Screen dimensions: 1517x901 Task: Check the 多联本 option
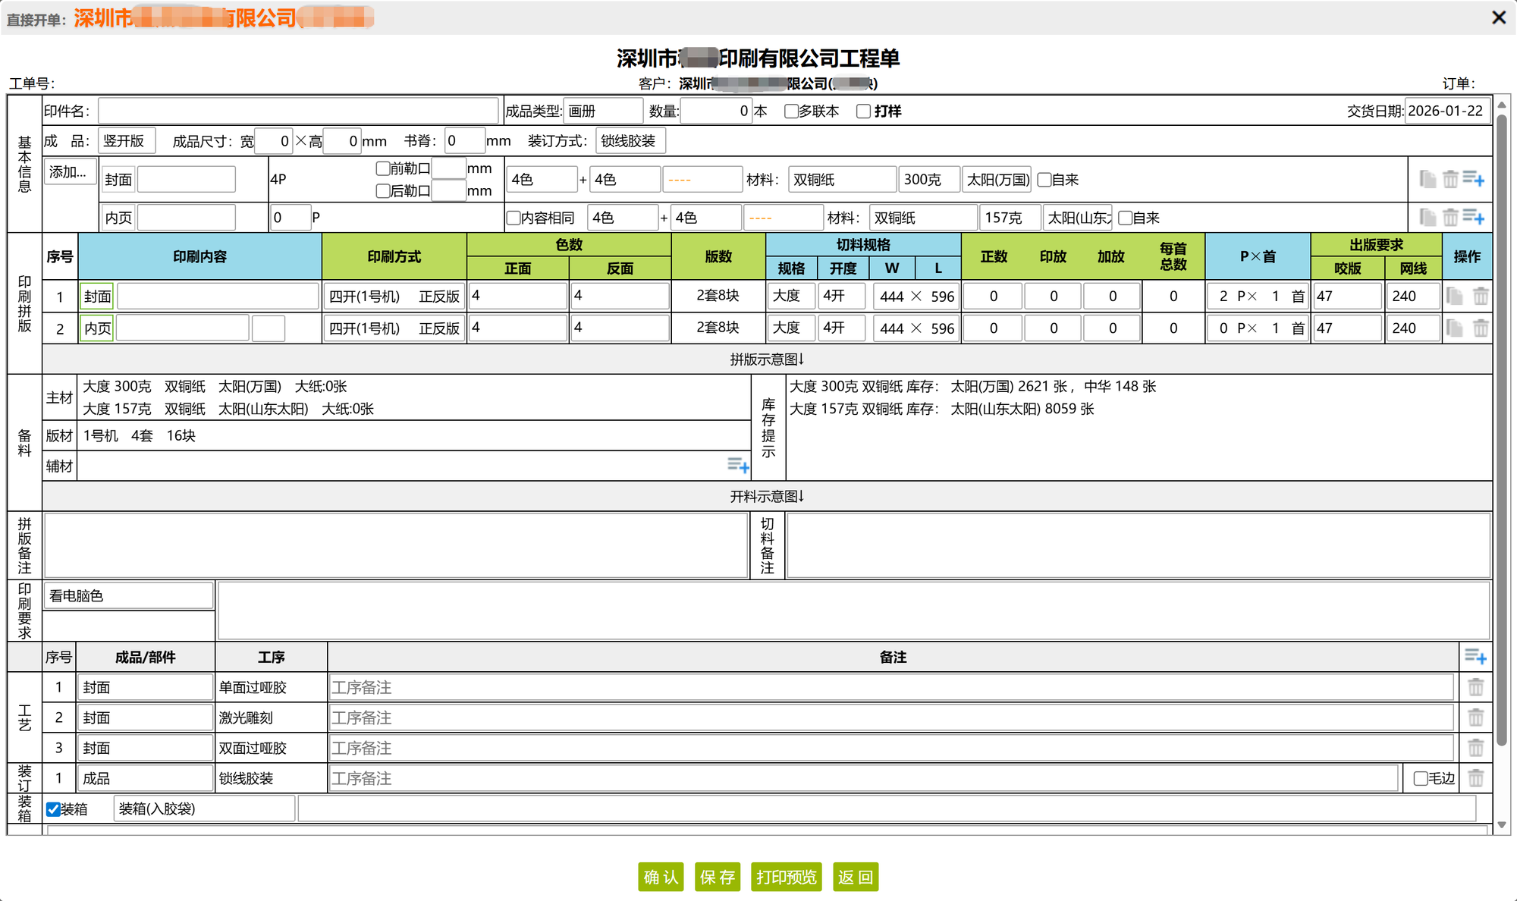(x=791, y=111)
